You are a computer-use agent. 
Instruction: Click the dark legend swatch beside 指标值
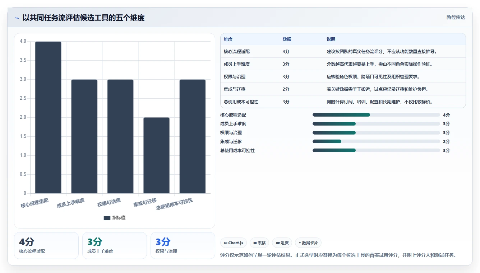tap(107, 218)
